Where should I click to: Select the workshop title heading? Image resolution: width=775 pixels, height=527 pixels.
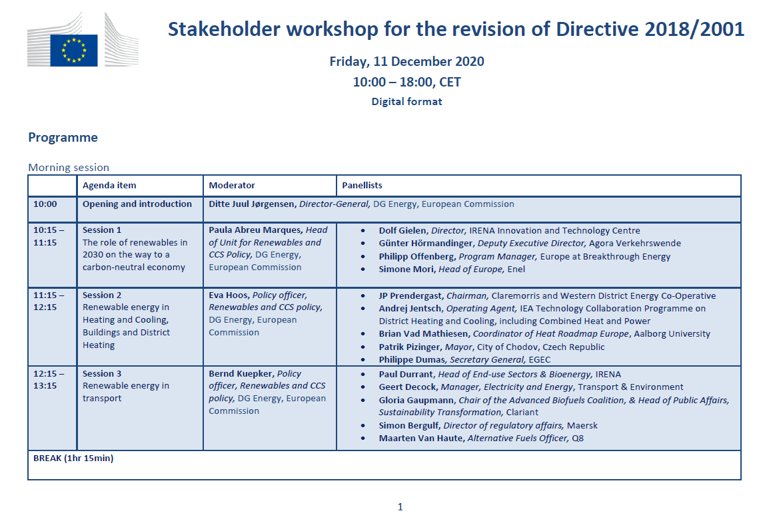pyautogui.click(x=456, y=29)
